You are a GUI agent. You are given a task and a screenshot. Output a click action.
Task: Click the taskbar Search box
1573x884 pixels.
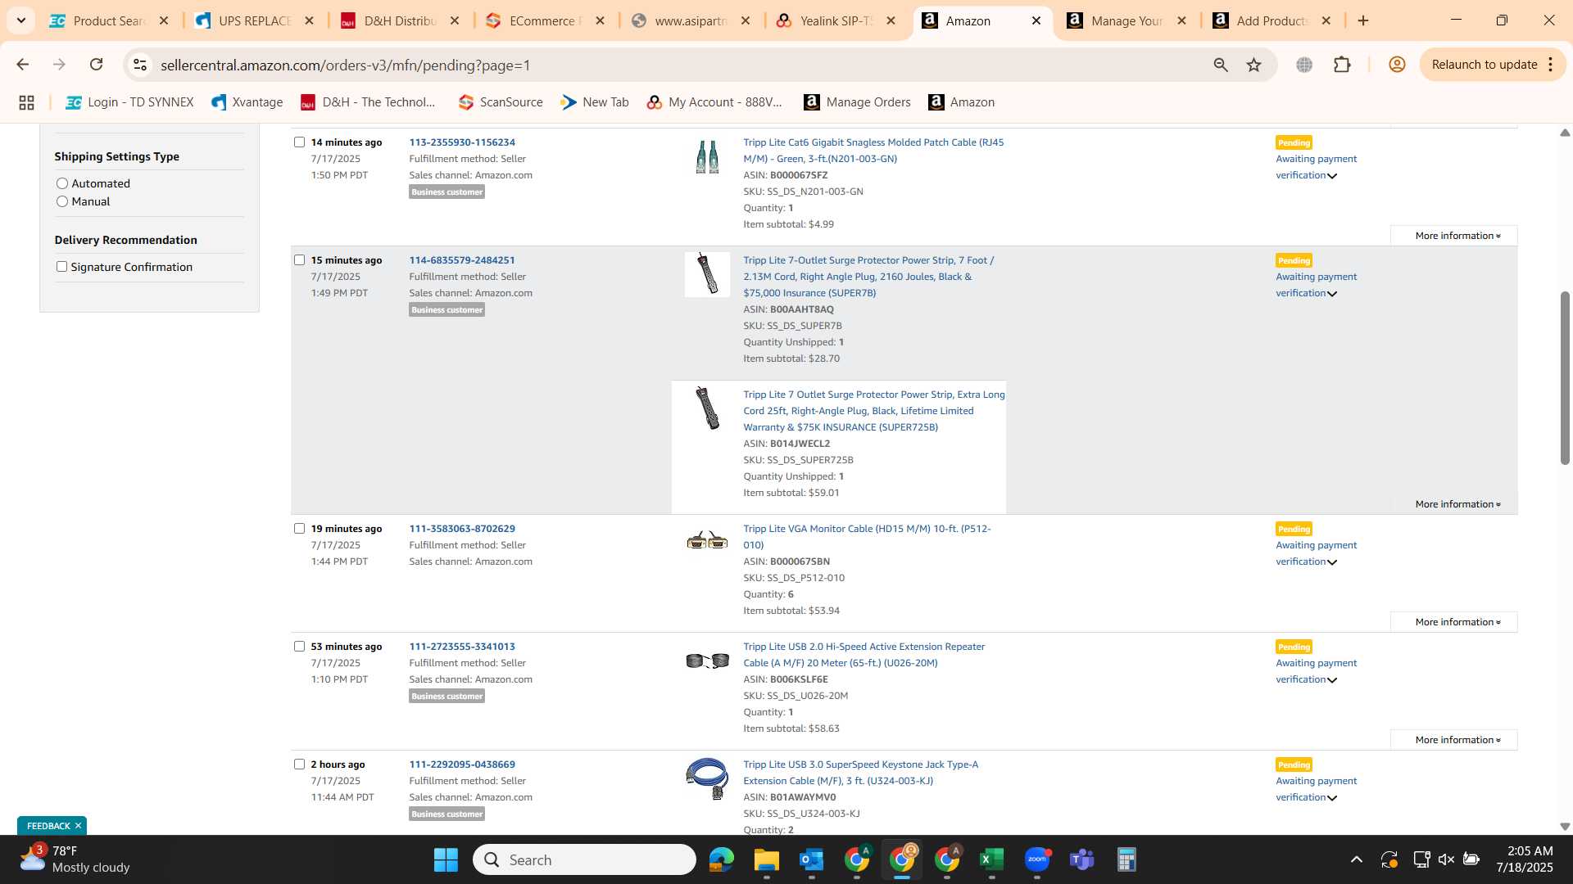tap(584, 859)
